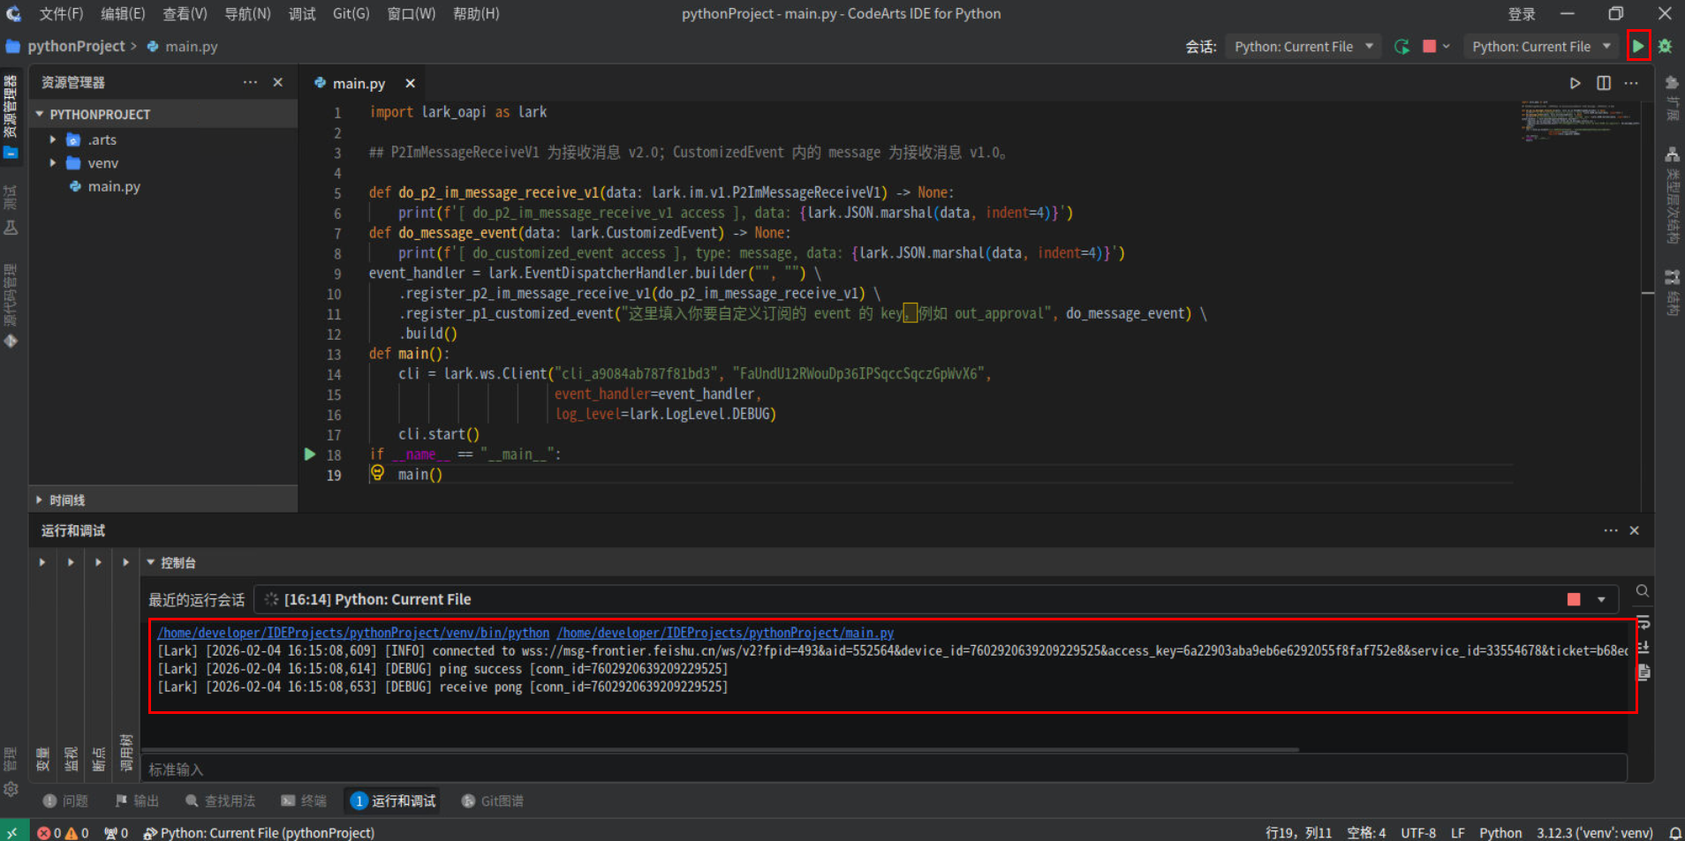Click the Python 3.12.3 interpreter in status bar
The height and width of the screenshot is (841, 1685).
[1595, 832]
